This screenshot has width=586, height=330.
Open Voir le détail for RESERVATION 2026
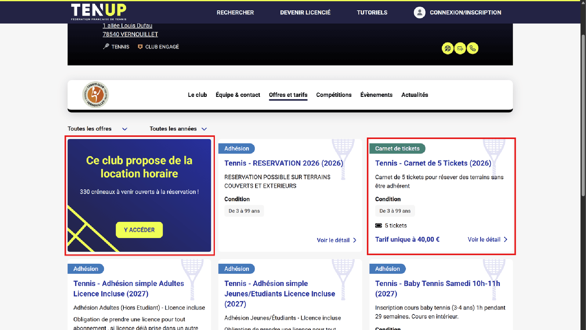click(337, 240)
